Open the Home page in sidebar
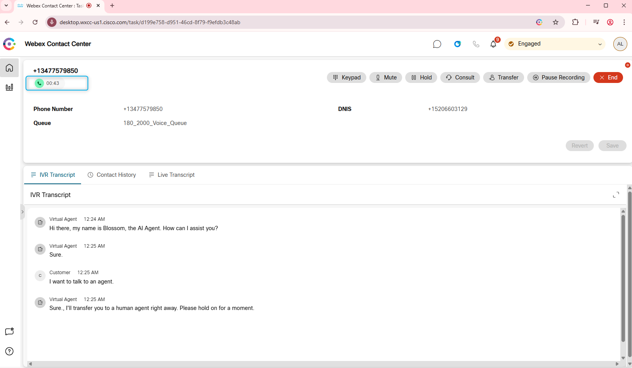632x368 pixels. [x=9, y=68]
